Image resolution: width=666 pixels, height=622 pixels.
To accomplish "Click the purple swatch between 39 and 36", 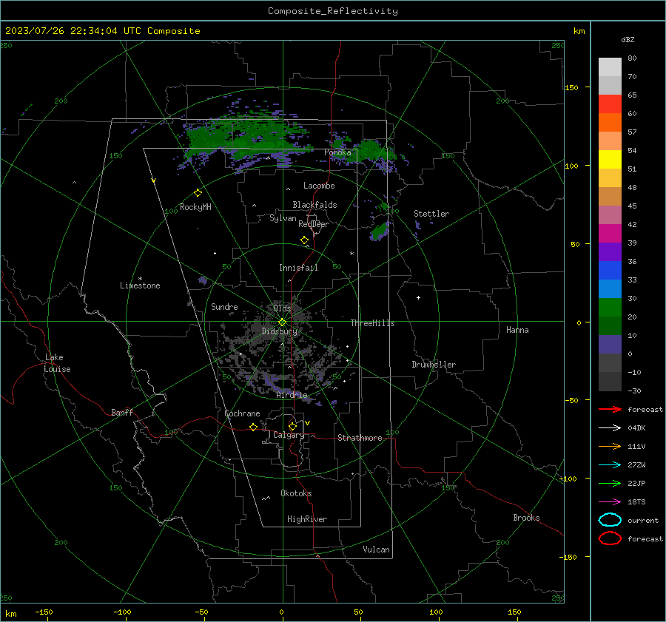I will pos(610,251).
